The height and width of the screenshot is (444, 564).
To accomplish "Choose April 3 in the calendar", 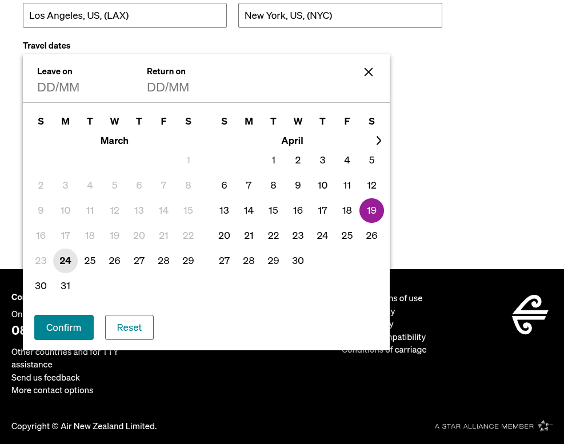I will [323, 160].
